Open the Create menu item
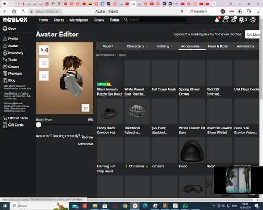The width and height of the screenshot is (263, 210). pos(99,20)
